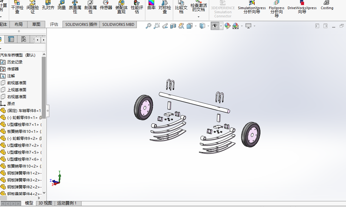346x207 pixels.
Task: Open view settings dropdown arrow
Action: 254,26
